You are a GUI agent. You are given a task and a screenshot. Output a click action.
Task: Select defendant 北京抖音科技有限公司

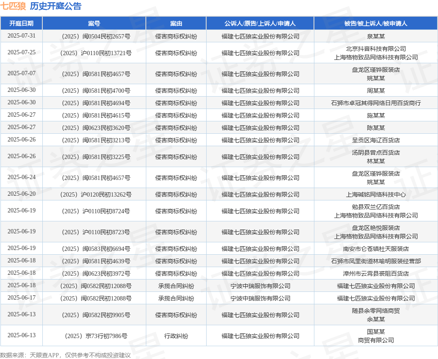click(x=376, y=49)
